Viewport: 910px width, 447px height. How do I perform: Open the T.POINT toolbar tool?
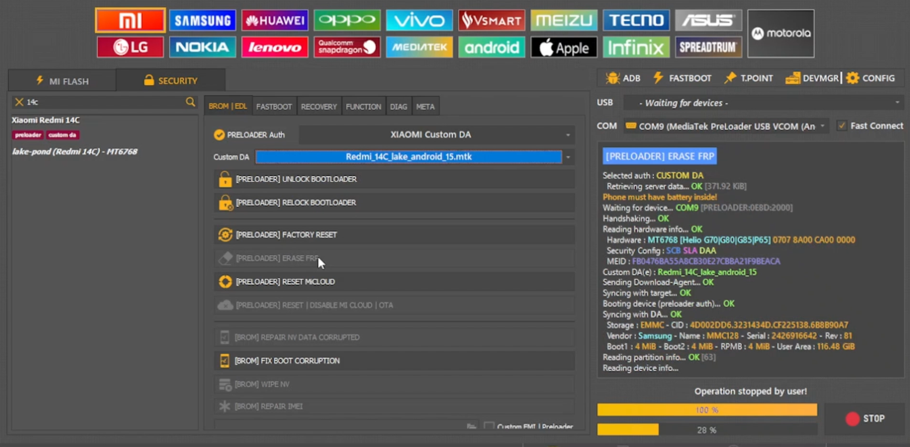point(748,78)
